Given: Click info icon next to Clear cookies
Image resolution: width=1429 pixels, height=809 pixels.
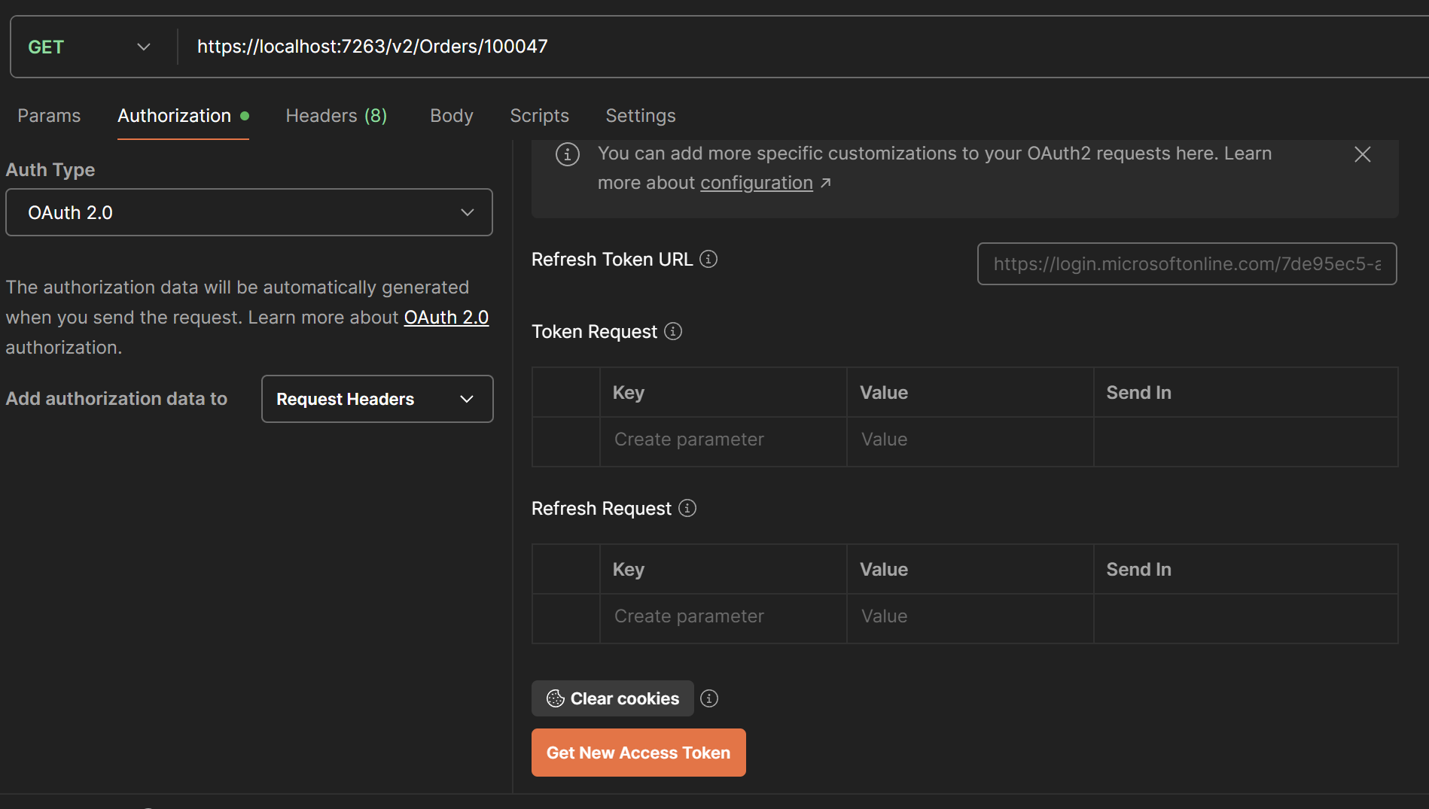Looking at the screenshot, I should 709,698.
